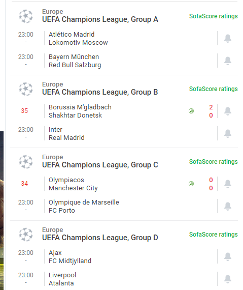Screen dimensions: 243x290
Task: Open SofaScore ratings for Group D
Action: [213, 235]
